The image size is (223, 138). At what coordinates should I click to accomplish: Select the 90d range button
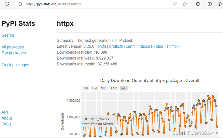tap(104, 88)
